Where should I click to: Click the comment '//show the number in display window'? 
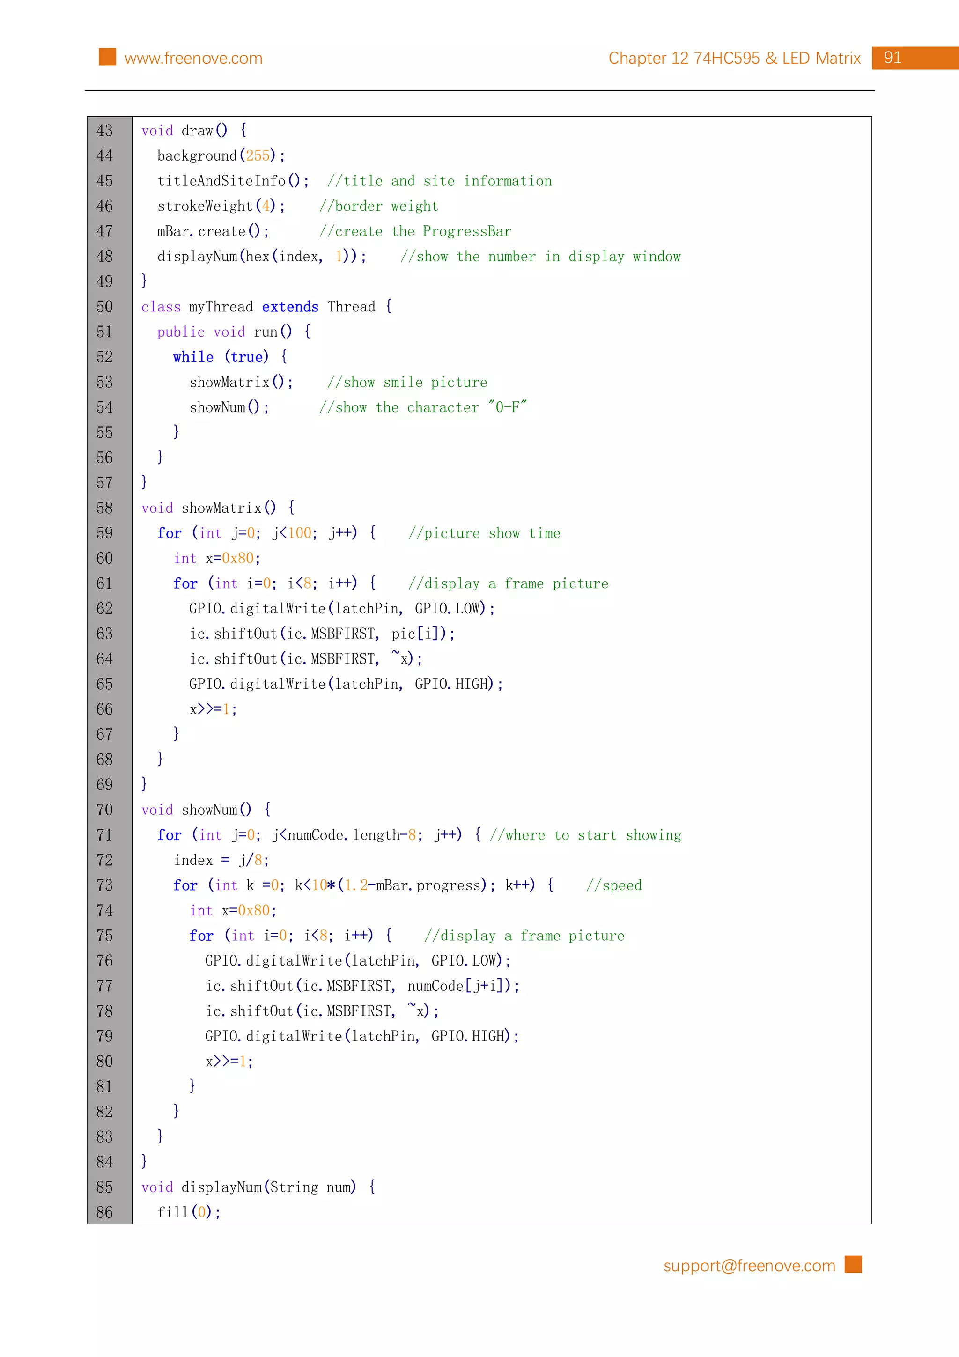(x=540, y=256)
